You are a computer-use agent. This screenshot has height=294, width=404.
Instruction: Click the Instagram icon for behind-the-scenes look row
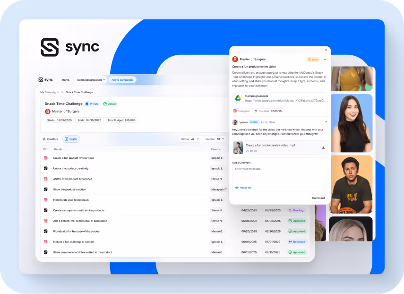(x=46, y=221)
